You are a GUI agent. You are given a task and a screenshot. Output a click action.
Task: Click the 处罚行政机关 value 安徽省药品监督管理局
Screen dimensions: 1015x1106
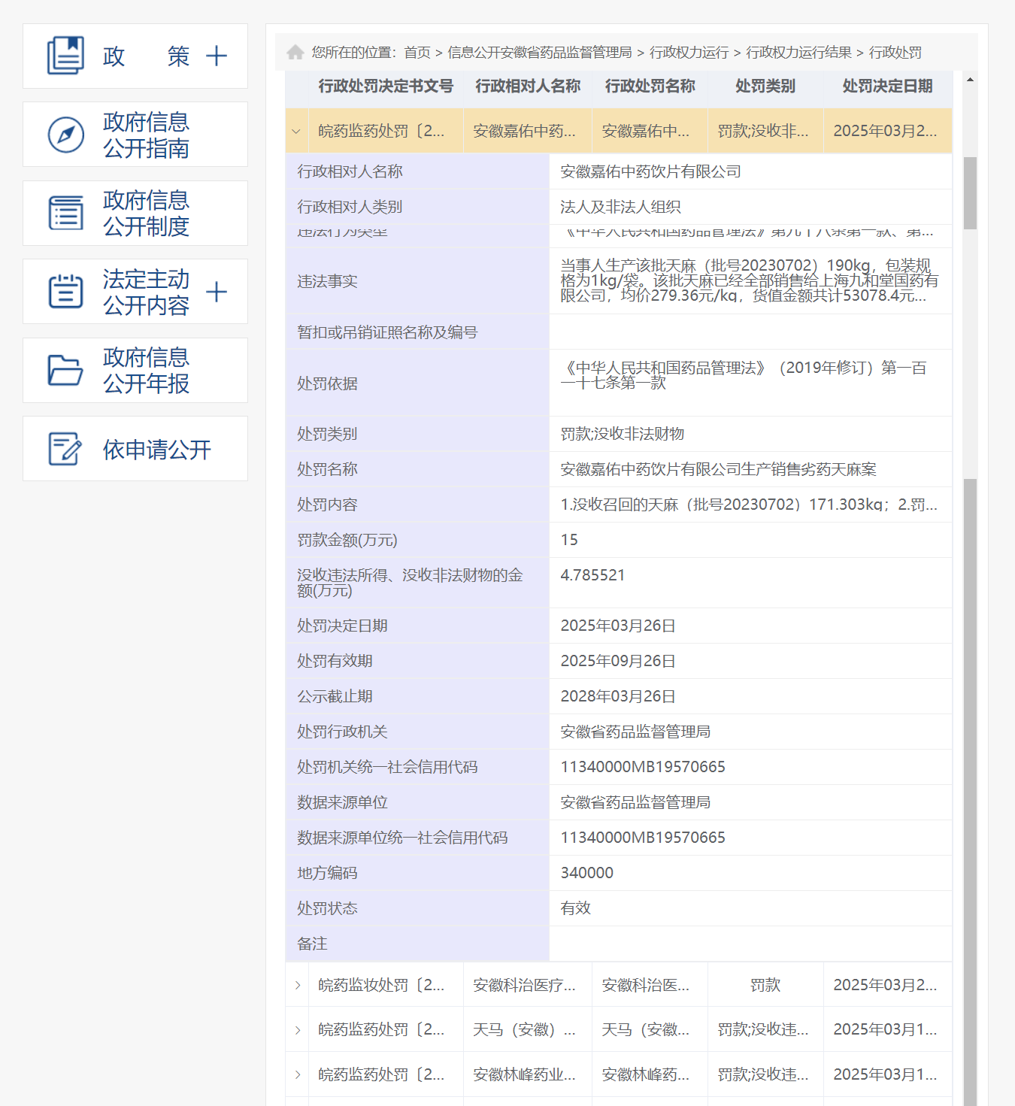coord(635,732)
